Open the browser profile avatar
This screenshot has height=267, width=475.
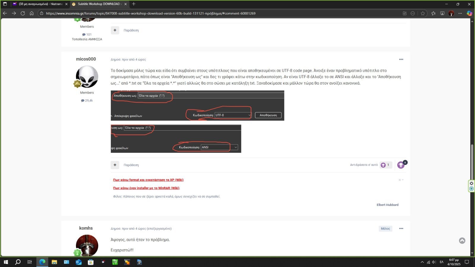(x=451, y=13)
